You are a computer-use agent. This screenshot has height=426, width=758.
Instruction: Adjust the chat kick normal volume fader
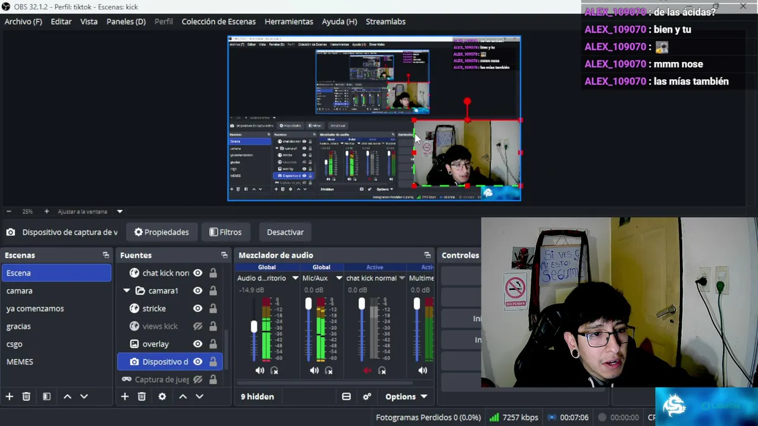(x=362, y=304)
